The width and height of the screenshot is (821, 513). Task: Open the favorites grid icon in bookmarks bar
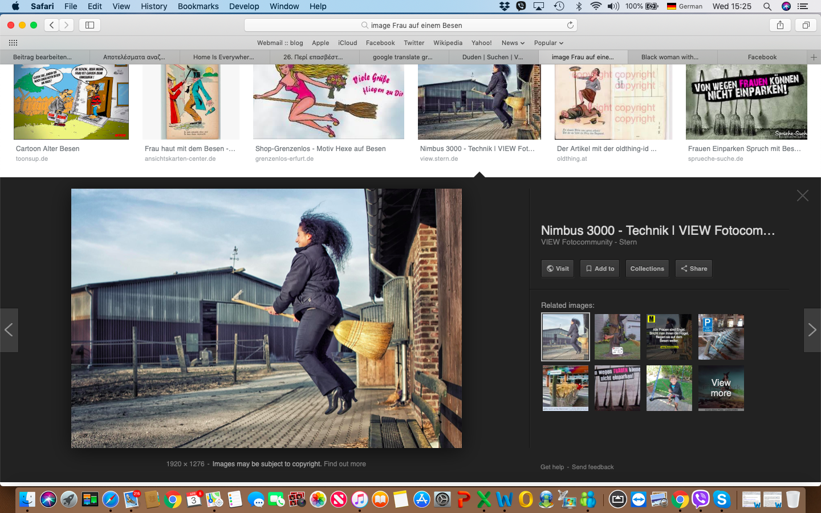click(x=13, y=43)
